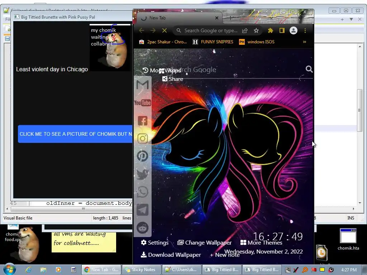Toggle INS mode in Notepad++ status bar
Viewport: 367px width, 275px height.
pyautogui.click(x=351, y=218)
